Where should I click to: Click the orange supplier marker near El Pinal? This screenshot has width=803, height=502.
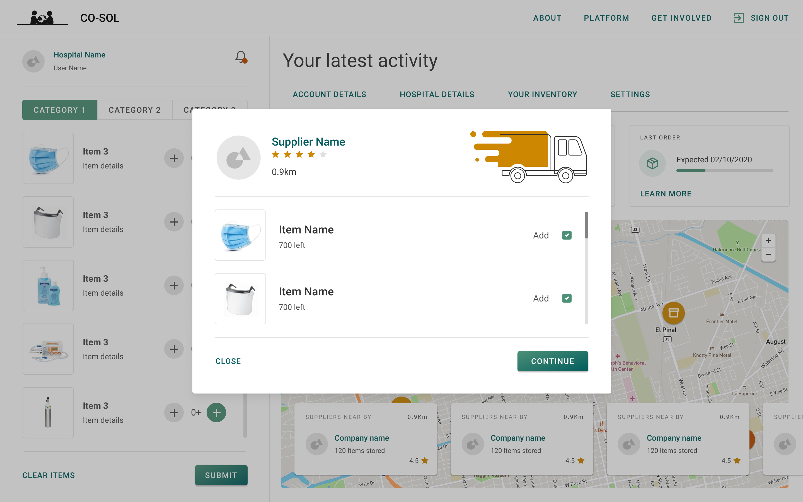pyautogui.click(x=673, y=313)
